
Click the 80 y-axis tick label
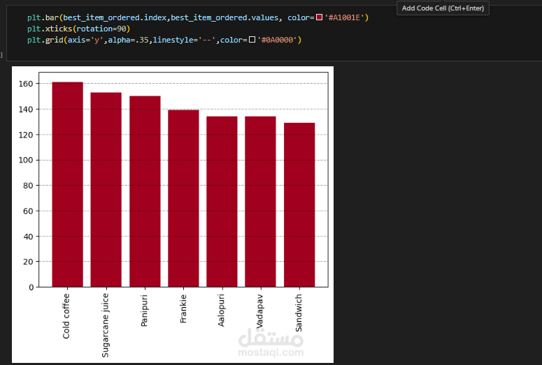(28, 186)
